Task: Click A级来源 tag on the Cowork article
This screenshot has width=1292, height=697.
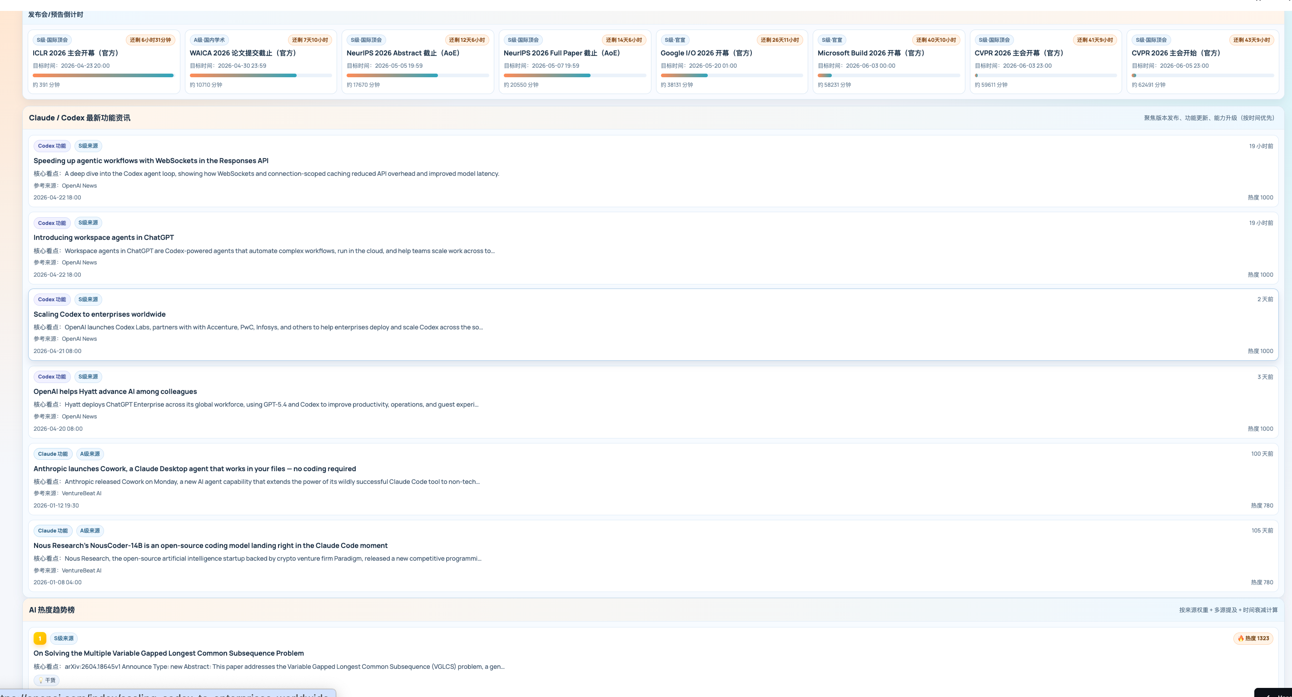Action: [90, 454]
